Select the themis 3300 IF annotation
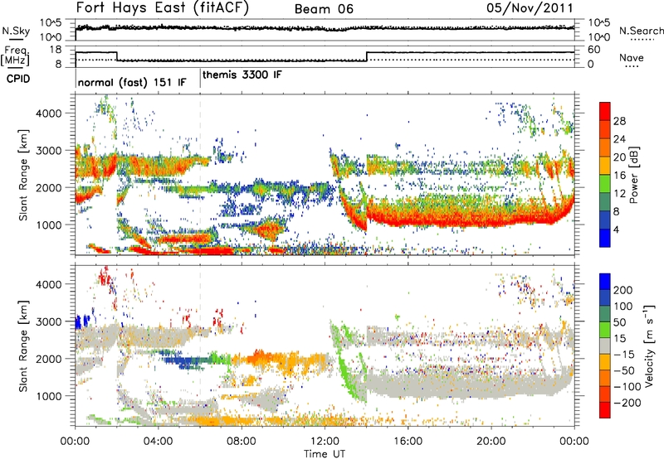 point(242,75)
